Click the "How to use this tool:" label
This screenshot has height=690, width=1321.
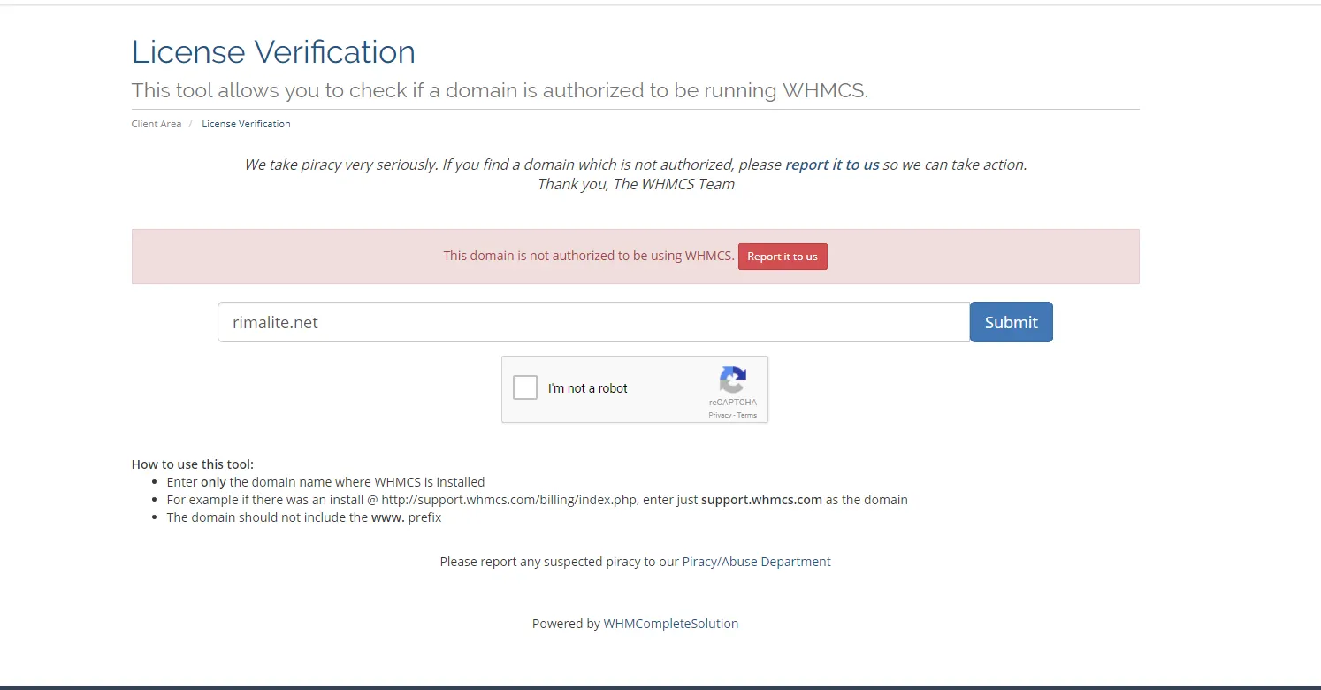point(193,464)
